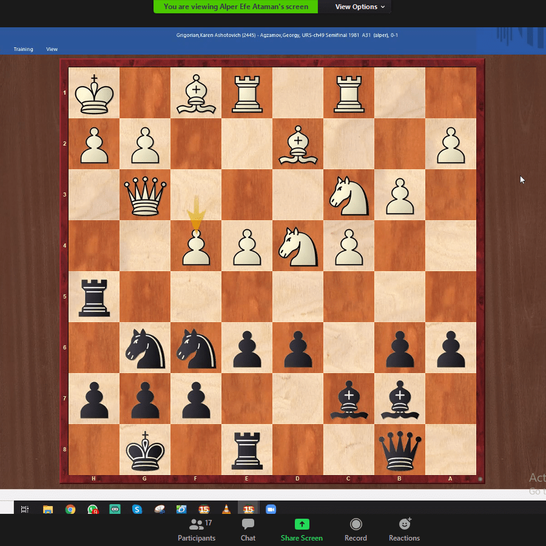Image resolution: width=546 pixels, height=546 pixels.
Task: Open VLC media player from the taskbar
Action: tap(226, 510)
